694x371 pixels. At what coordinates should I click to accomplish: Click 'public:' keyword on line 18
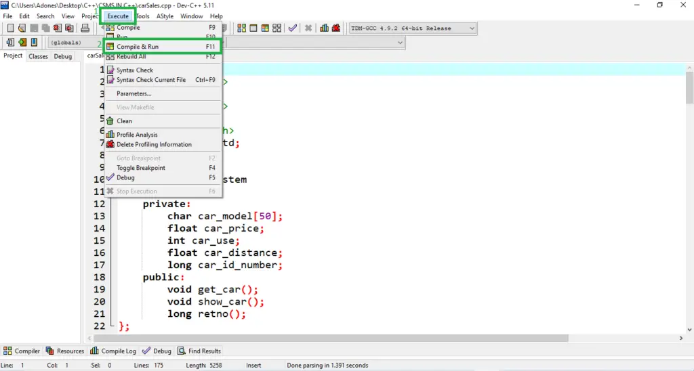(163, 278)
